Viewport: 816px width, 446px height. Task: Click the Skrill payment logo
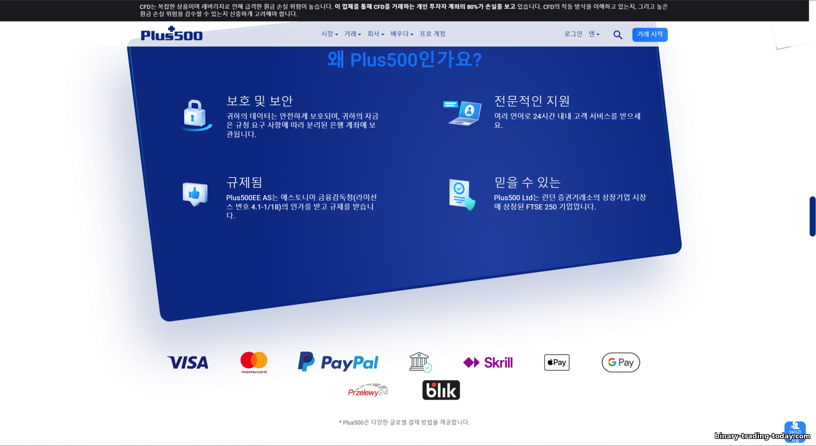click(x=488, y=362)
